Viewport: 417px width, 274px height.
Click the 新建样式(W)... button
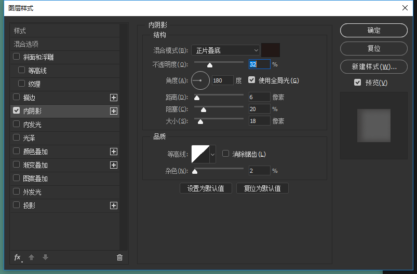coord(374,66)
